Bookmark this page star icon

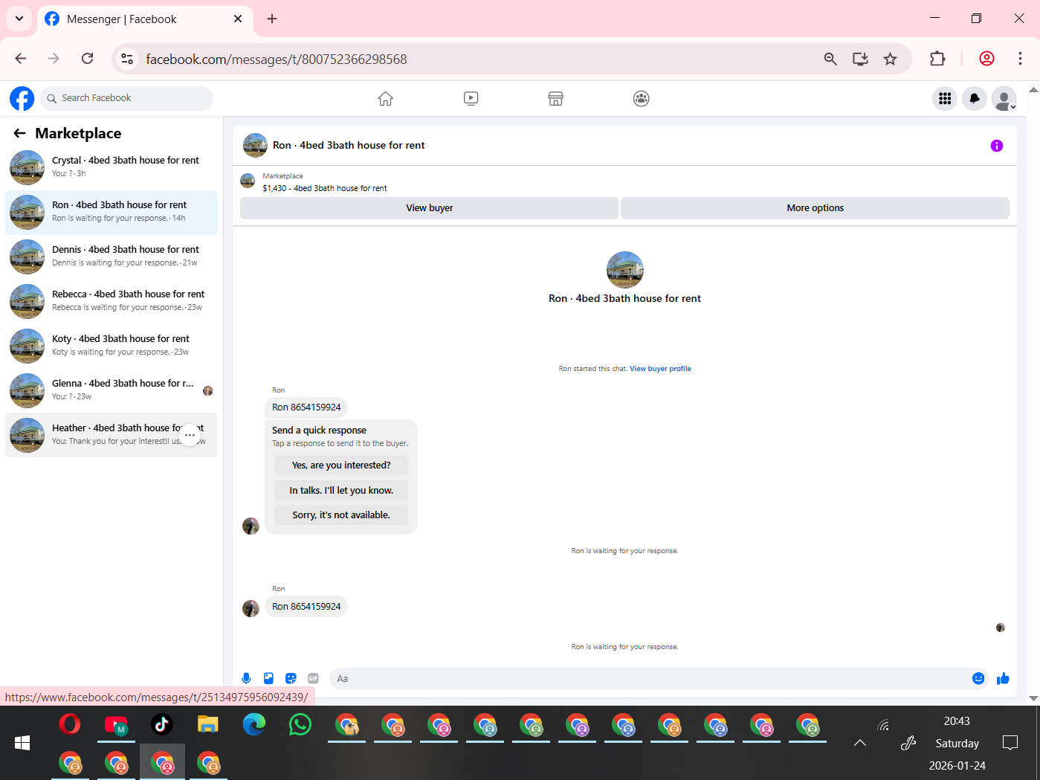890,59
